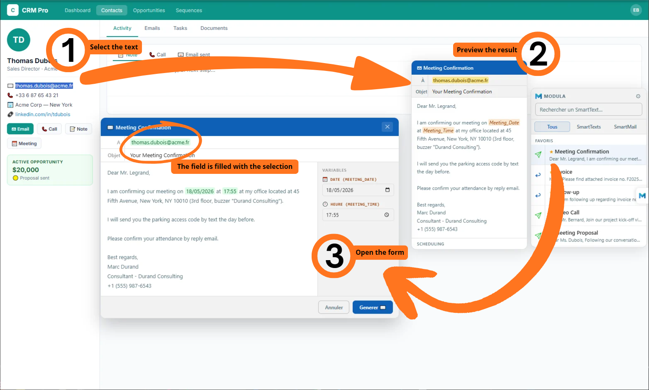Close the Meeting Confirmation dialog
The width and height of the screenshot is (649, 390).
click(x=387, y=127)
